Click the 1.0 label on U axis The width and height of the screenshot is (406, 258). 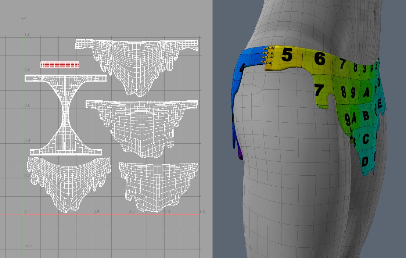[202, 212]
